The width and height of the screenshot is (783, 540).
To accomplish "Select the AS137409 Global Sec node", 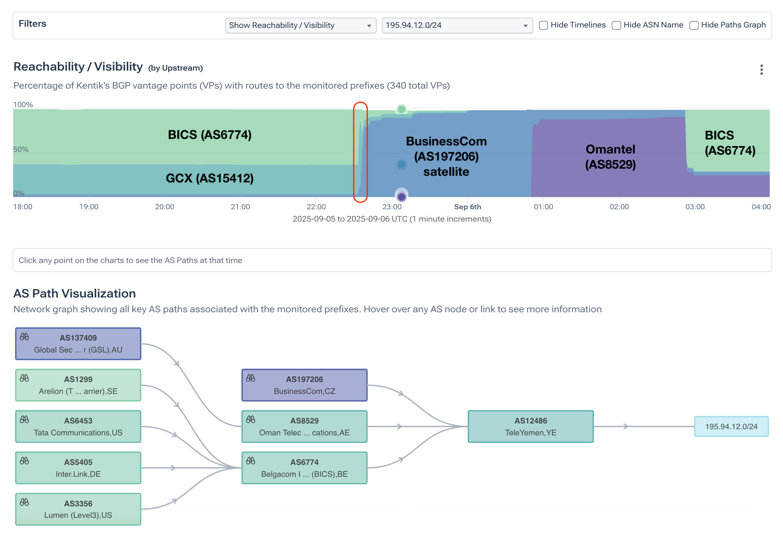I will (78, 344).
